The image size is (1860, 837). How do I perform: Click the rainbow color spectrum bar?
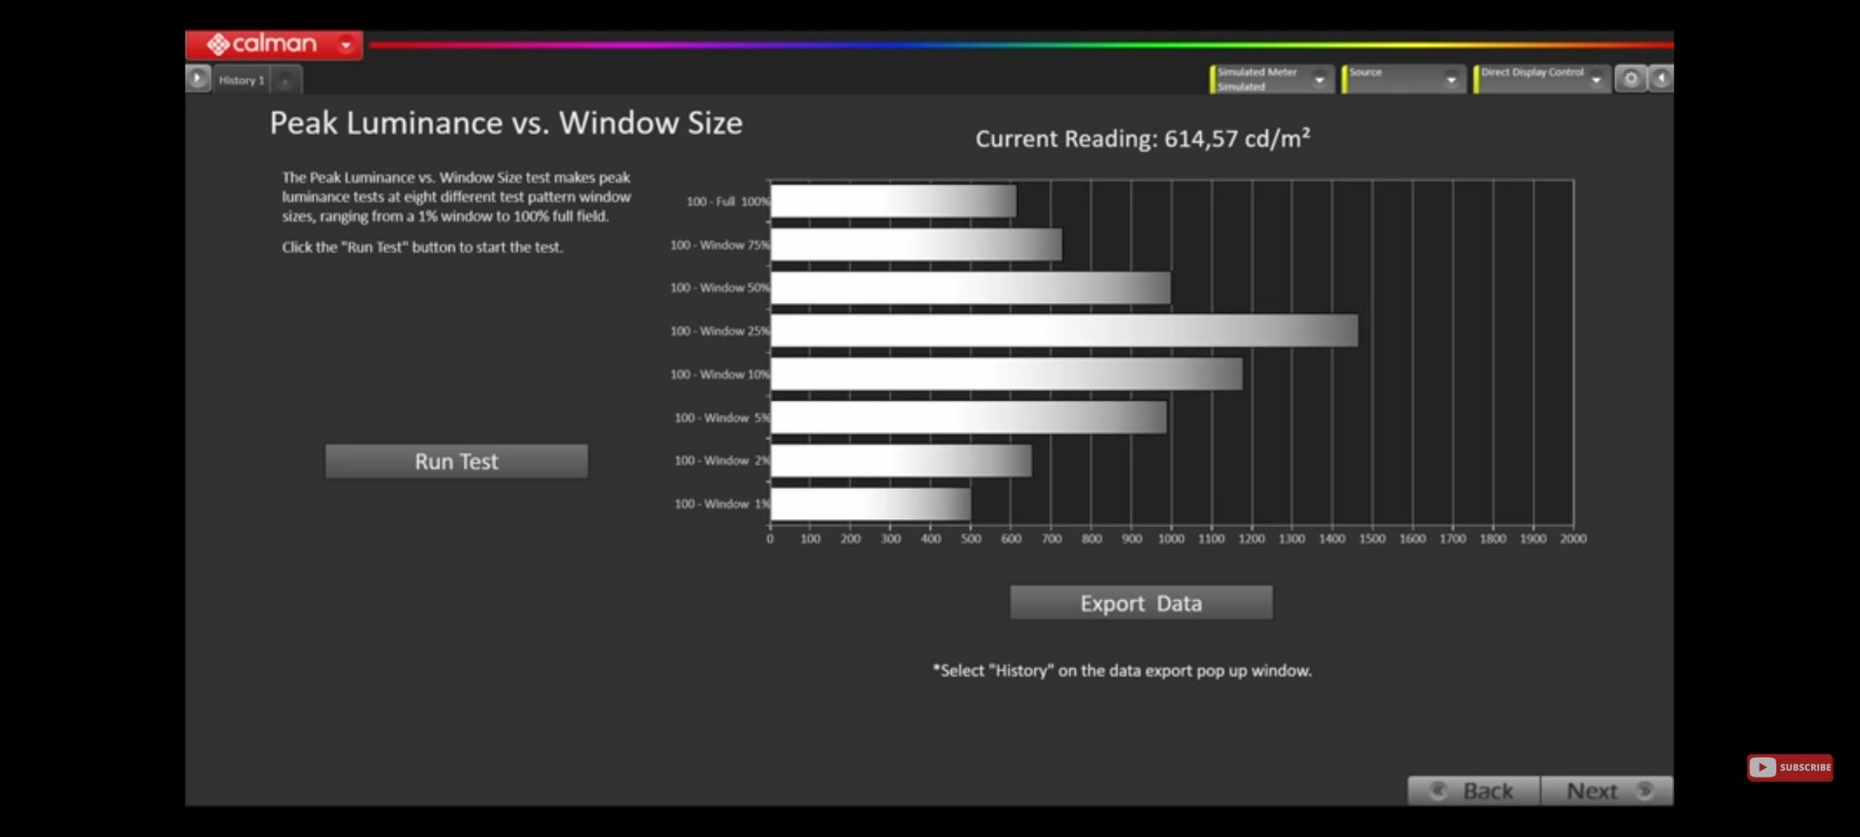tap(1021, 45)
